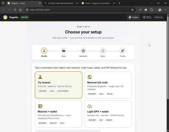
Task: Click the MAINNET tag on Mainnet full node
Action: [92, 94]
